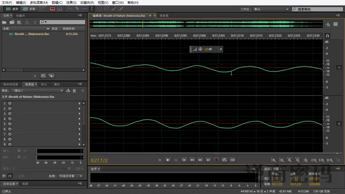Viewport: 345px width, 194px height.
Task: Open the 媒体浏览器 tab
Action: point(11,84)
